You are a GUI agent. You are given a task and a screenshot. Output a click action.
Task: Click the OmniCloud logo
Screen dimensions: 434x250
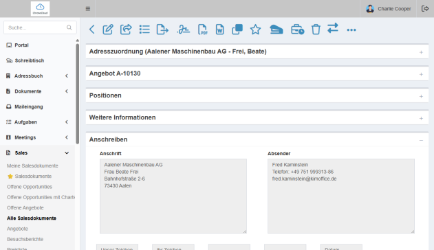point(40,8)
